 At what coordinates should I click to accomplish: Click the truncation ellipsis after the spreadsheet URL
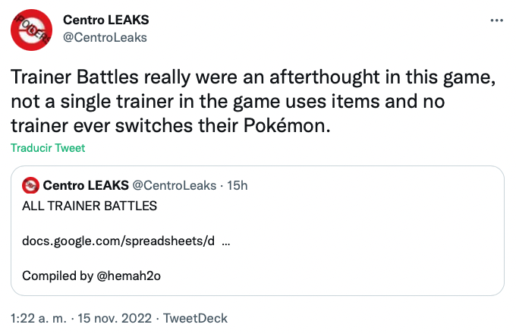point(226,243)
